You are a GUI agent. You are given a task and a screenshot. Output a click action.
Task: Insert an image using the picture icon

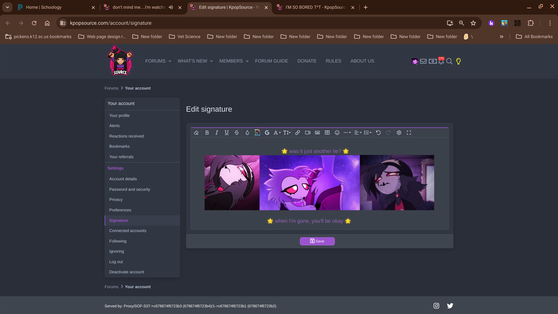[x=317, y=133]
